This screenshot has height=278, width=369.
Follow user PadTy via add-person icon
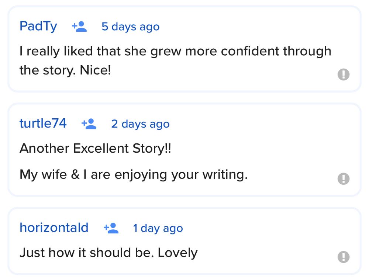[x=79, y=27]
